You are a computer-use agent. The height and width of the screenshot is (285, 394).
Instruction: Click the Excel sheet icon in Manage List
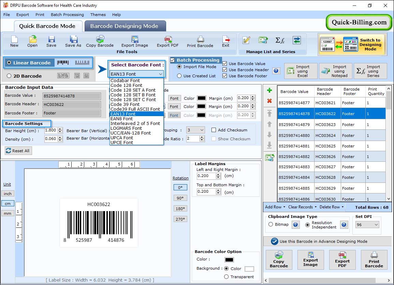(x=263, y=40)
